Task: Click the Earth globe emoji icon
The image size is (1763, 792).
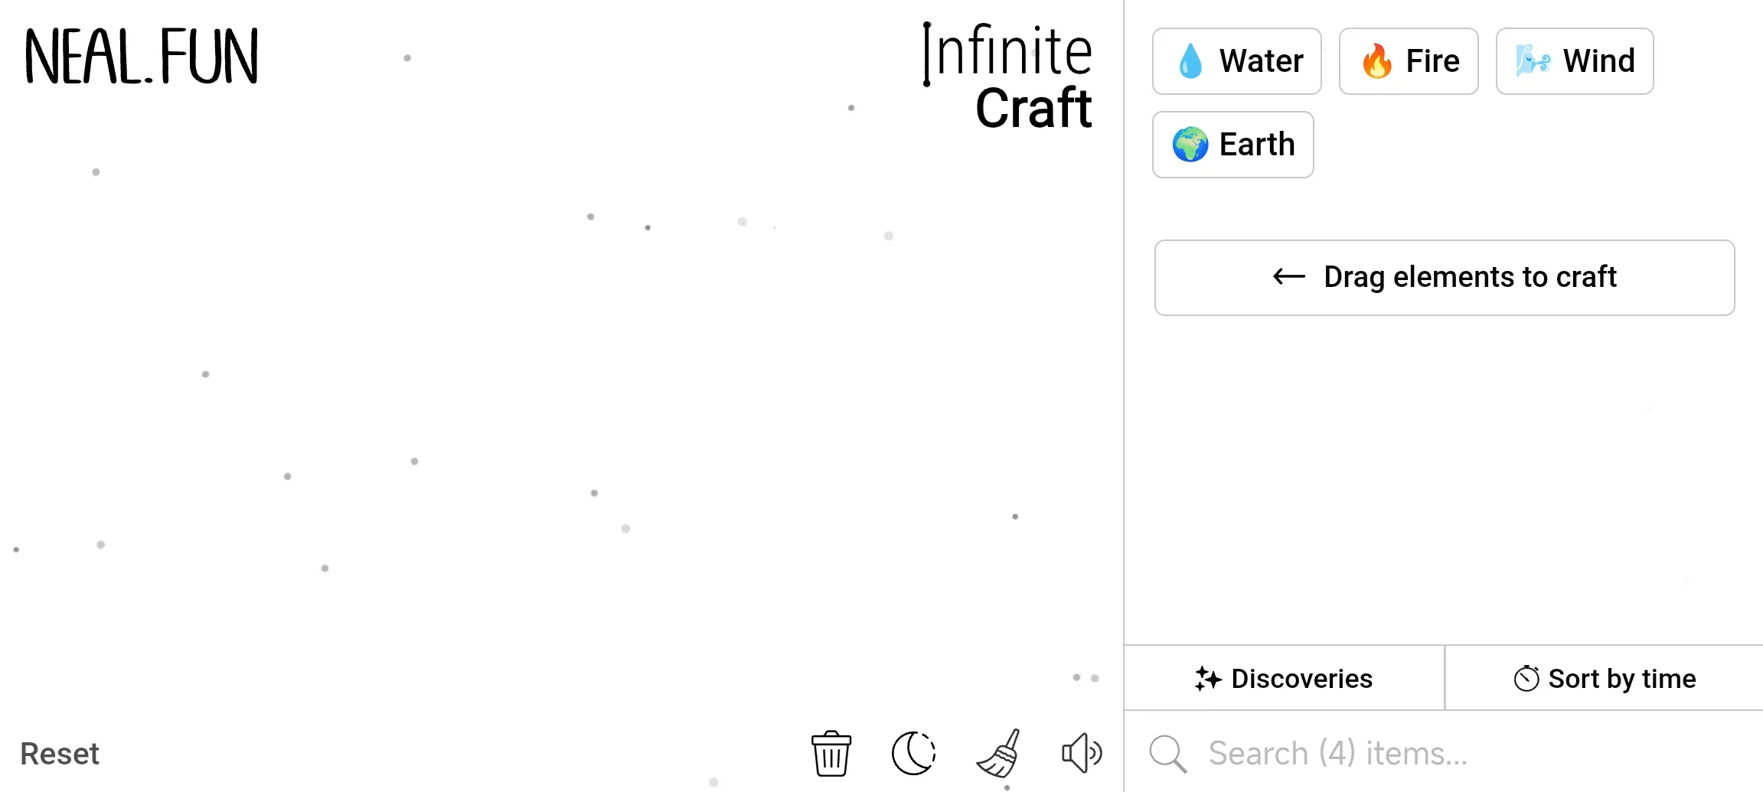Action: point(1190,145)
